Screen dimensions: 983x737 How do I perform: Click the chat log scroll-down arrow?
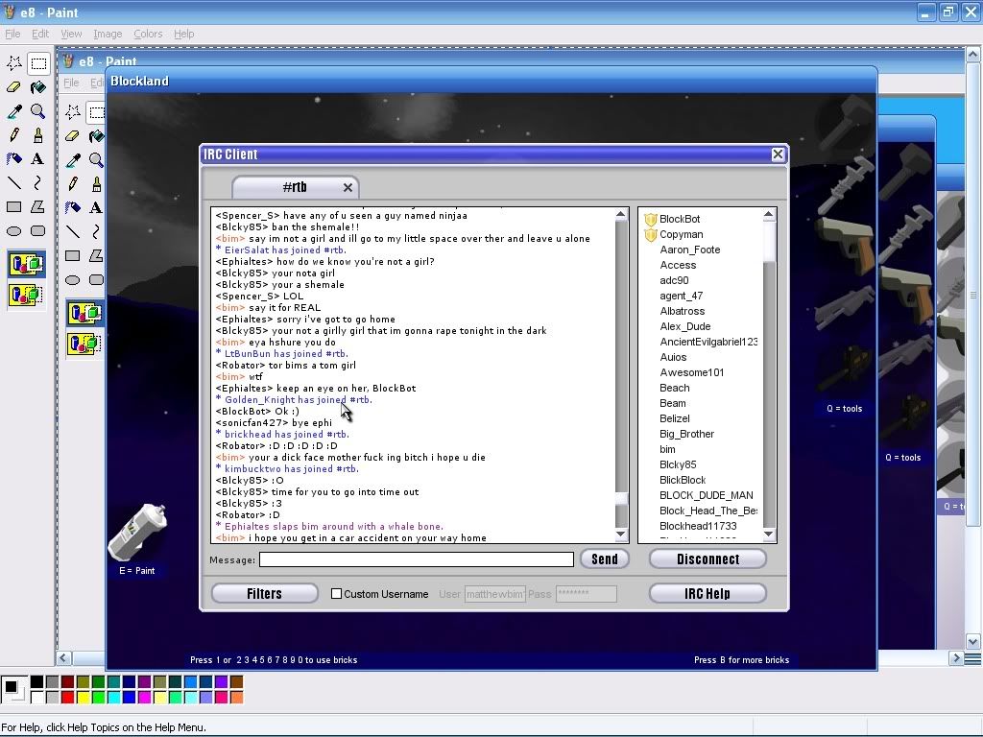click(621, 535)
